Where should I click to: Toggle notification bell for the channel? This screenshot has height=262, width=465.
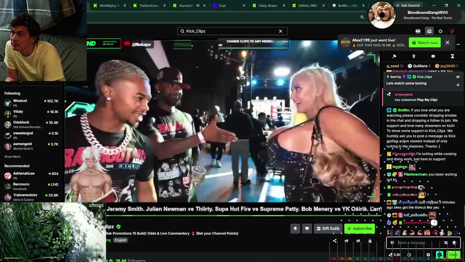(x=295, y=229)
